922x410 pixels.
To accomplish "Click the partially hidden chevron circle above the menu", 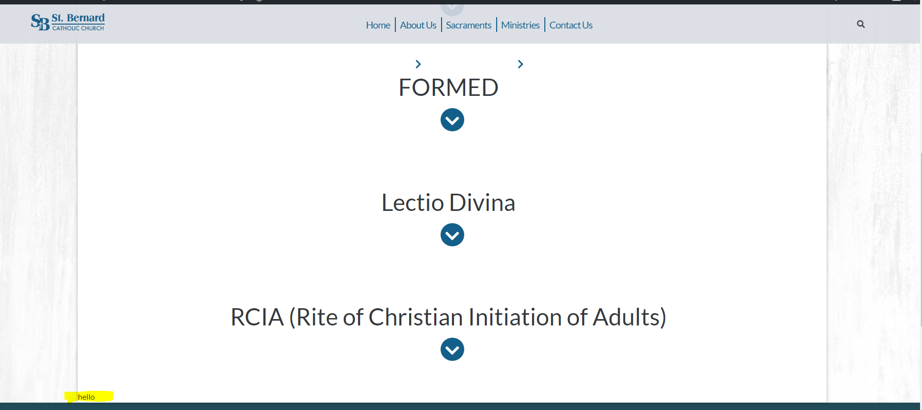I will click(452, 8).
